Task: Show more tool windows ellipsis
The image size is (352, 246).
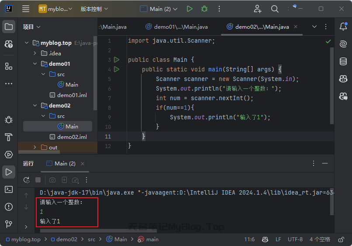Action: (9, 84)
